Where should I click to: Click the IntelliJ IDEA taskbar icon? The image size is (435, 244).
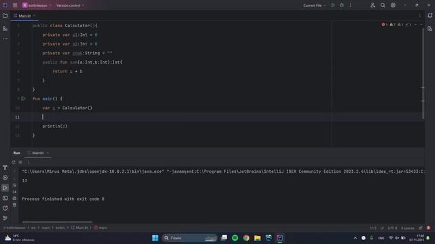[x=280, y=238]
